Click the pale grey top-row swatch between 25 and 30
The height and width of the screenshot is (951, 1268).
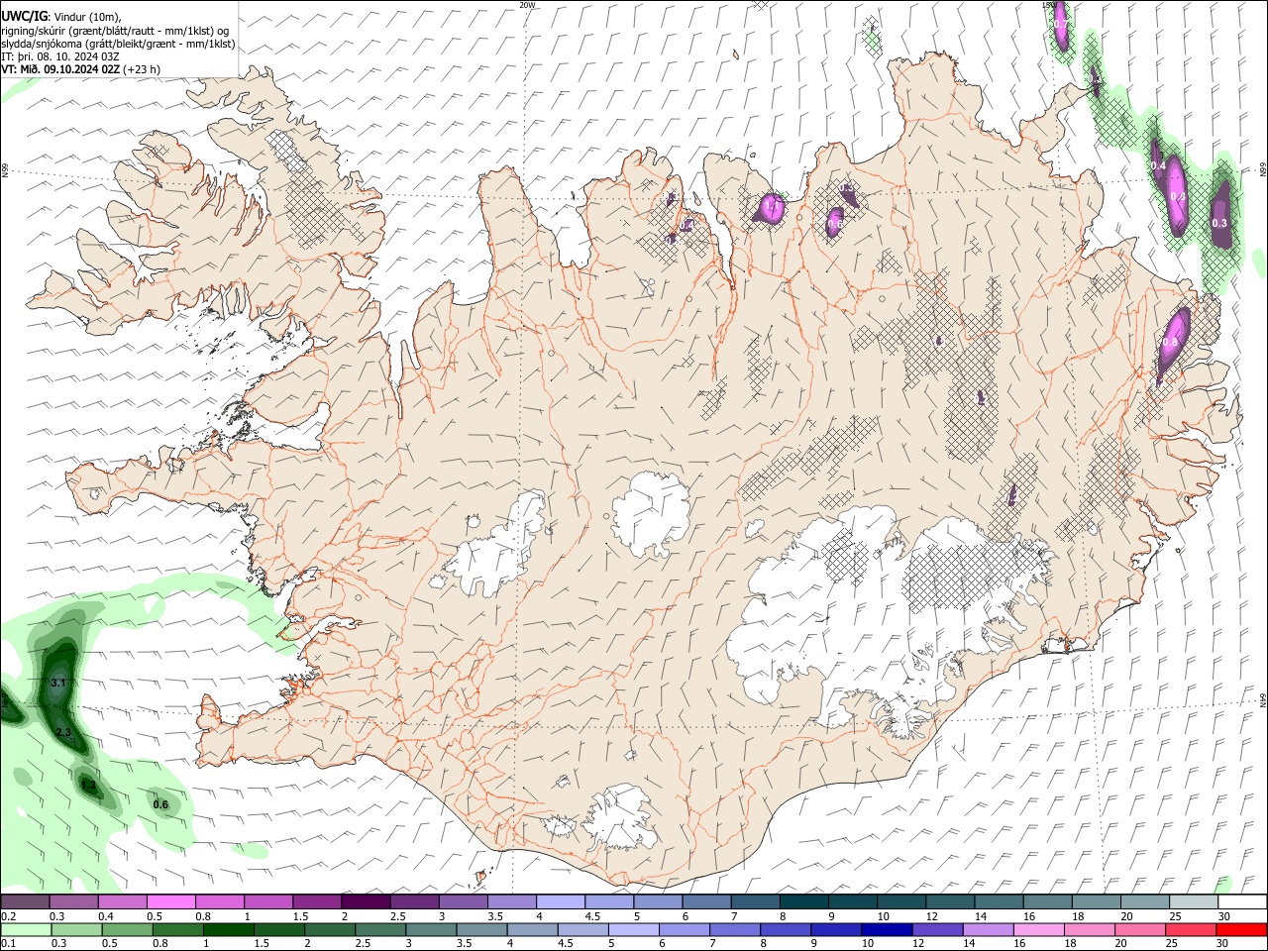click(x=1193, y=902)
